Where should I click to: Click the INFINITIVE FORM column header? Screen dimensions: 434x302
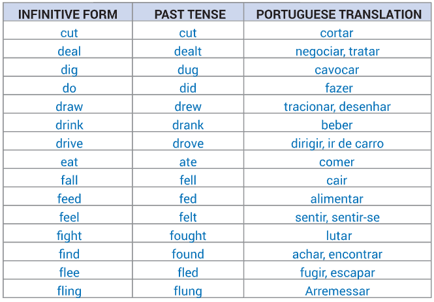tap(68, 14)
